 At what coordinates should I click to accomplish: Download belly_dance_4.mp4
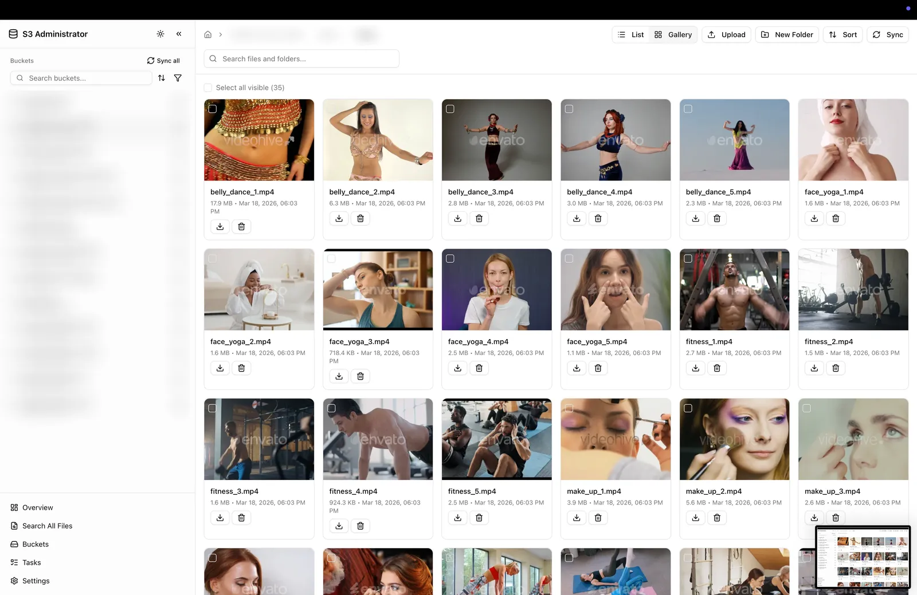(577, 218)
